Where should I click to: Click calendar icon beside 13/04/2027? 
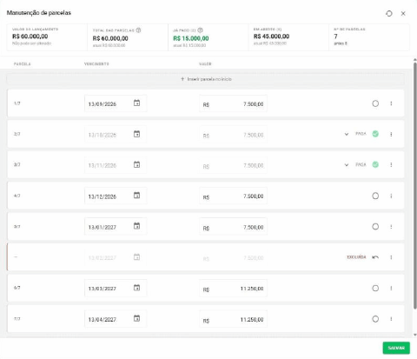coord(136,318)
